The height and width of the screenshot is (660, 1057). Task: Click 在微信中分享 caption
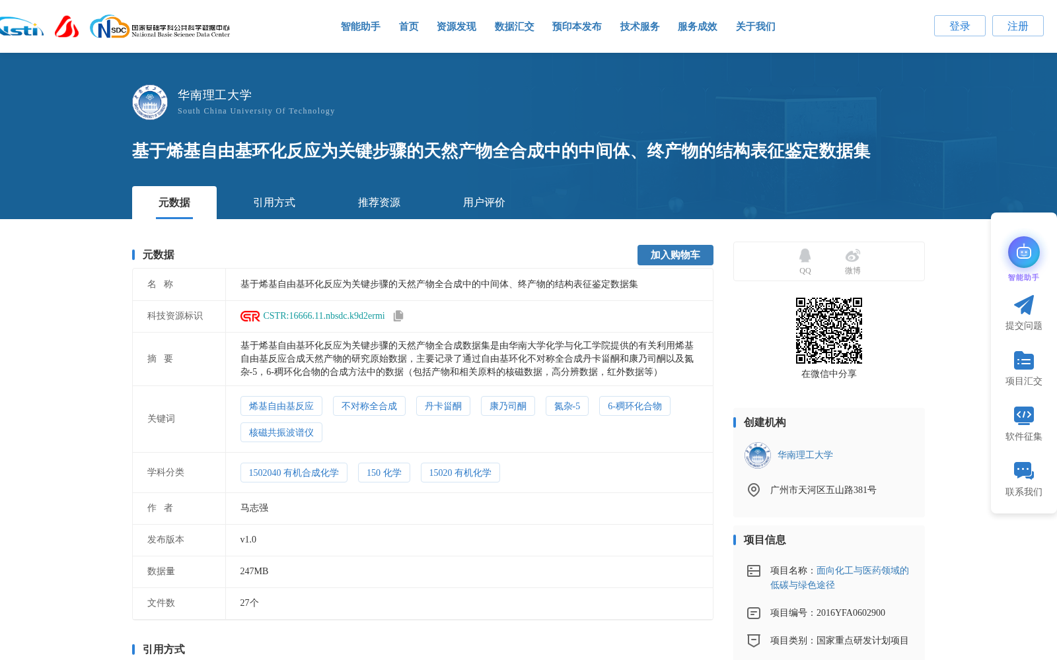829,374
